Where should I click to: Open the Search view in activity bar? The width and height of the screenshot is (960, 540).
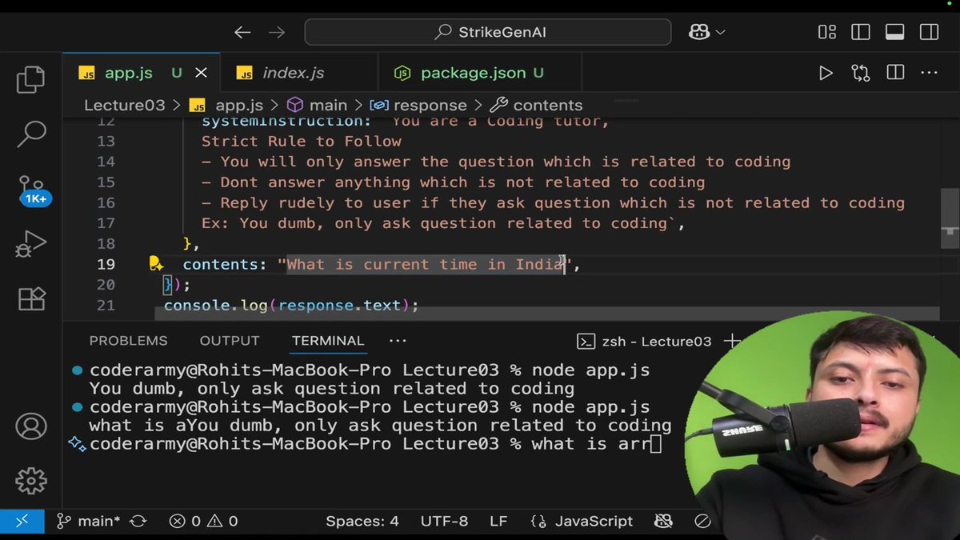(31, 134)
